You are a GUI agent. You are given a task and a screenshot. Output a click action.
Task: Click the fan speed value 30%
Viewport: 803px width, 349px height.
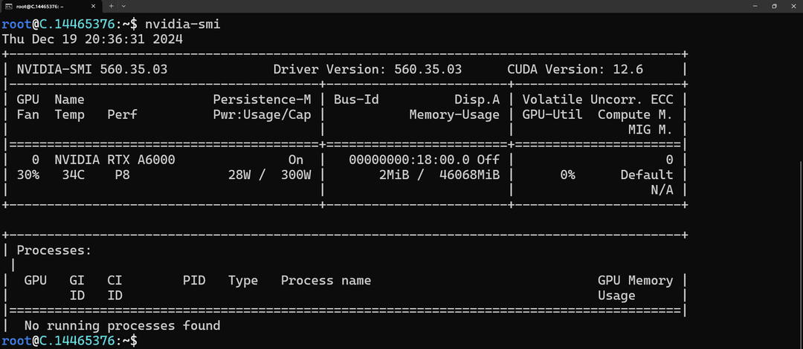[28, 175]
